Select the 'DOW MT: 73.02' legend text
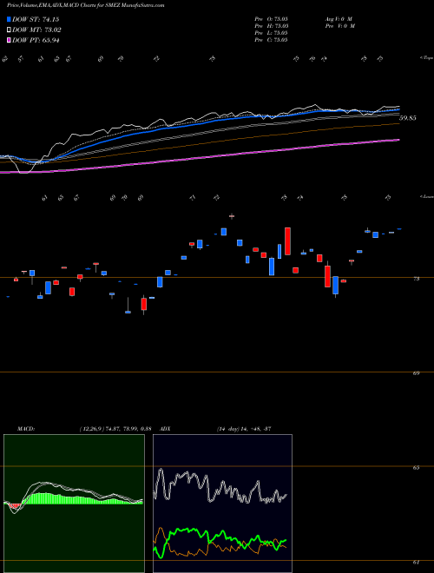 click(36, 30)
